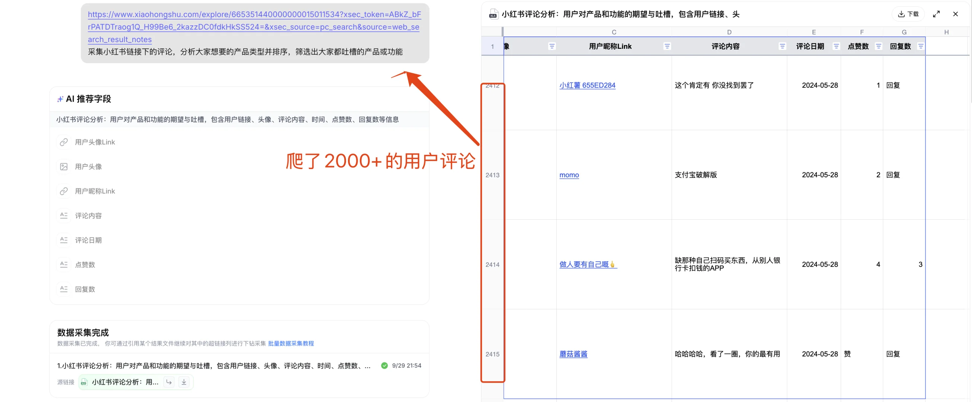Open filter dropdown for 评论内容 column

(782, 46)
